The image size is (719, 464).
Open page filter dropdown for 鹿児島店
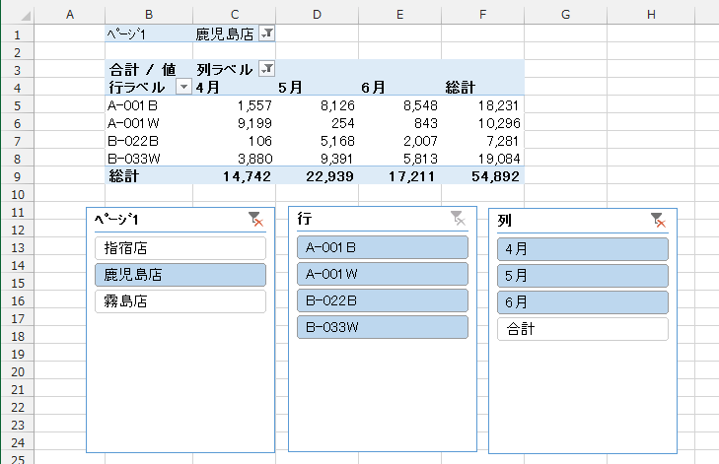tap(269, 33)
